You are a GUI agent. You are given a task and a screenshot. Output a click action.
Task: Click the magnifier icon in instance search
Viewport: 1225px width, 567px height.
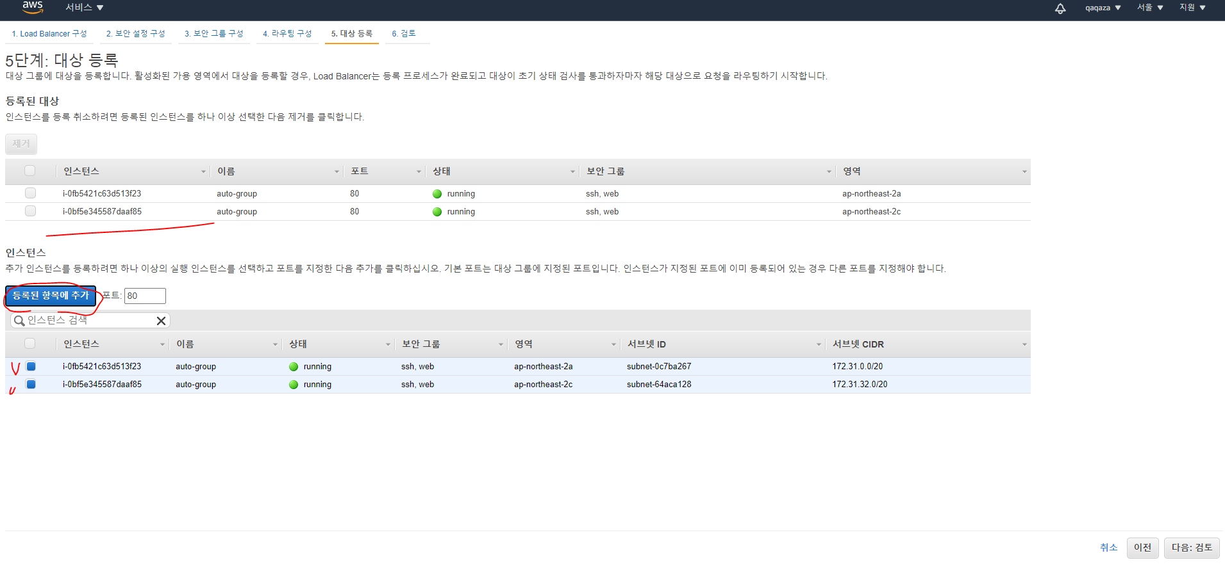pos(19,321)
